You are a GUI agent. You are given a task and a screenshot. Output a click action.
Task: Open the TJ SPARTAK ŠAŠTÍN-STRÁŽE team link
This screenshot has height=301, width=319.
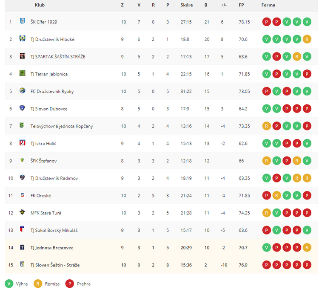pyautogui.click(x=58, y=57)
